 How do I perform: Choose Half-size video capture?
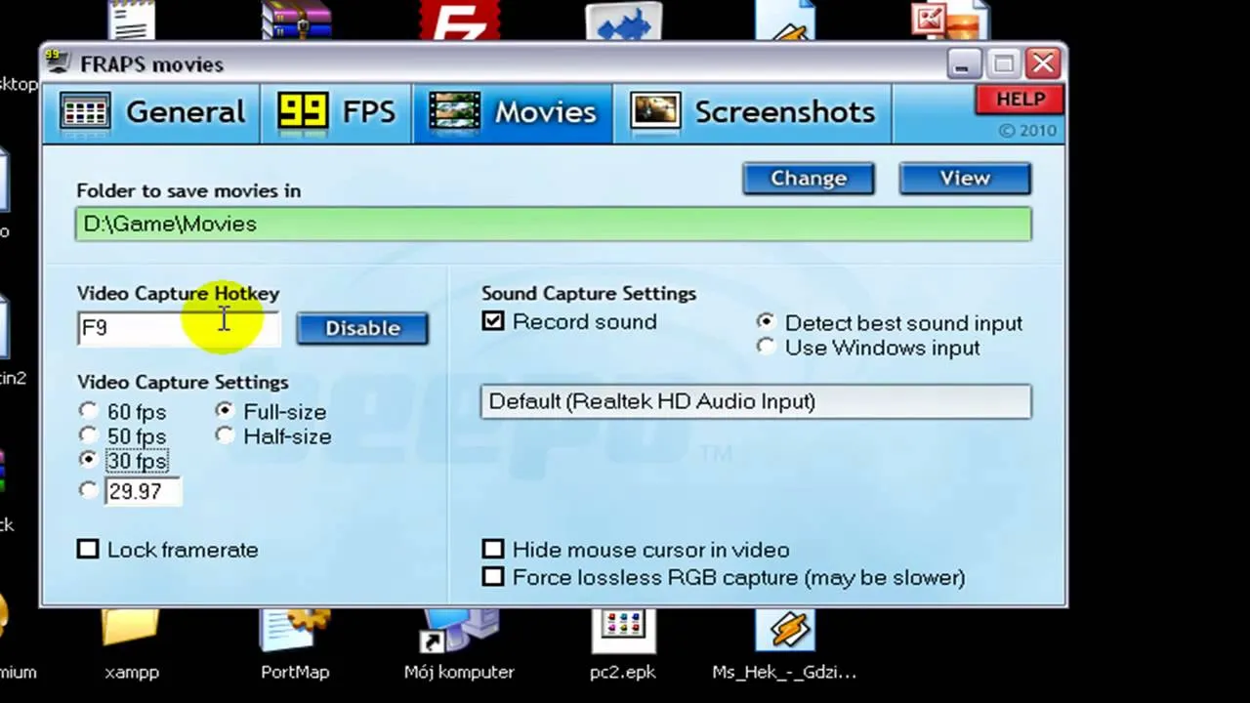pos(225,435)
